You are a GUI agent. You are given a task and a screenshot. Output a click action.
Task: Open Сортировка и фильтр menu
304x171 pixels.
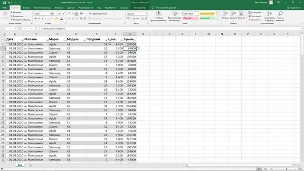269,16
